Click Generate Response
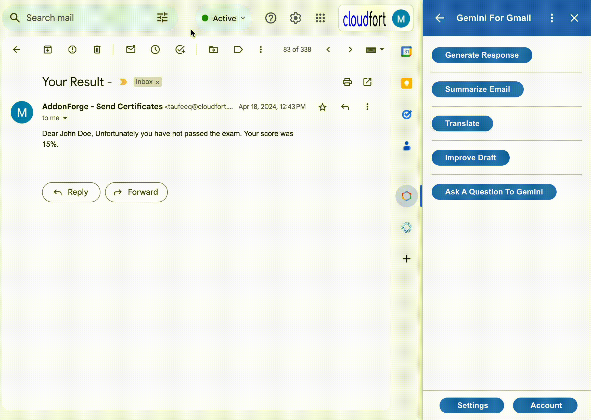 click(x=482, y=55)
